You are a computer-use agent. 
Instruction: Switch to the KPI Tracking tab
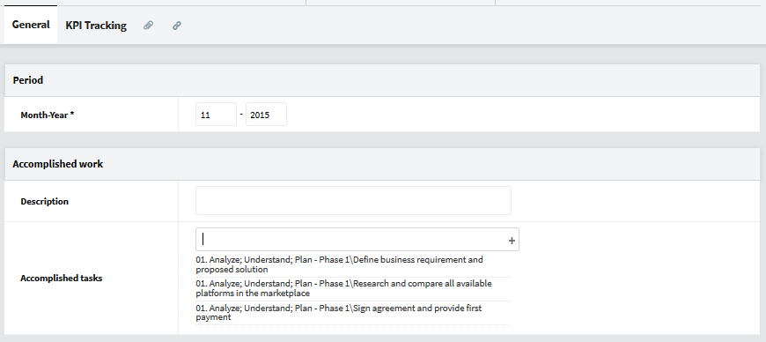coord(96,26)
